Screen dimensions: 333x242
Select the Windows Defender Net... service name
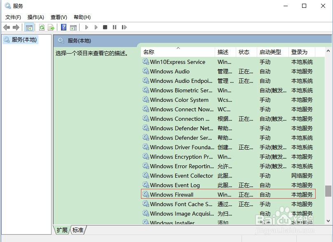182,128
